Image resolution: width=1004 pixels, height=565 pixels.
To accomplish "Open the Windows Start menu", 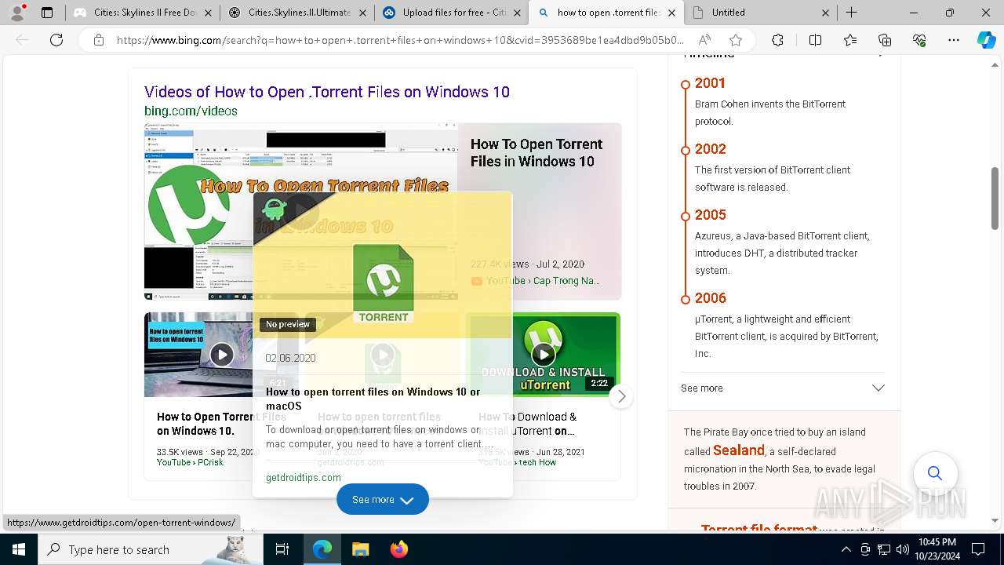I will [19, 549].
